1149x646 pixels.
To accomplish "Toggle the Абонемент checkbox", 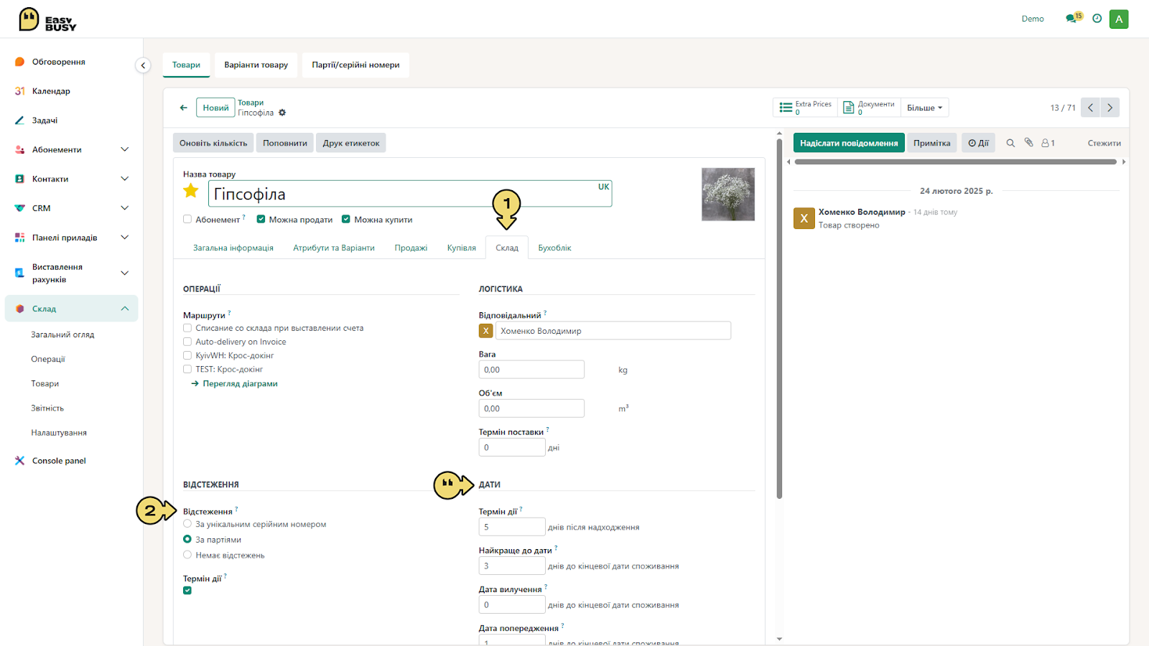I will [187, 220].
